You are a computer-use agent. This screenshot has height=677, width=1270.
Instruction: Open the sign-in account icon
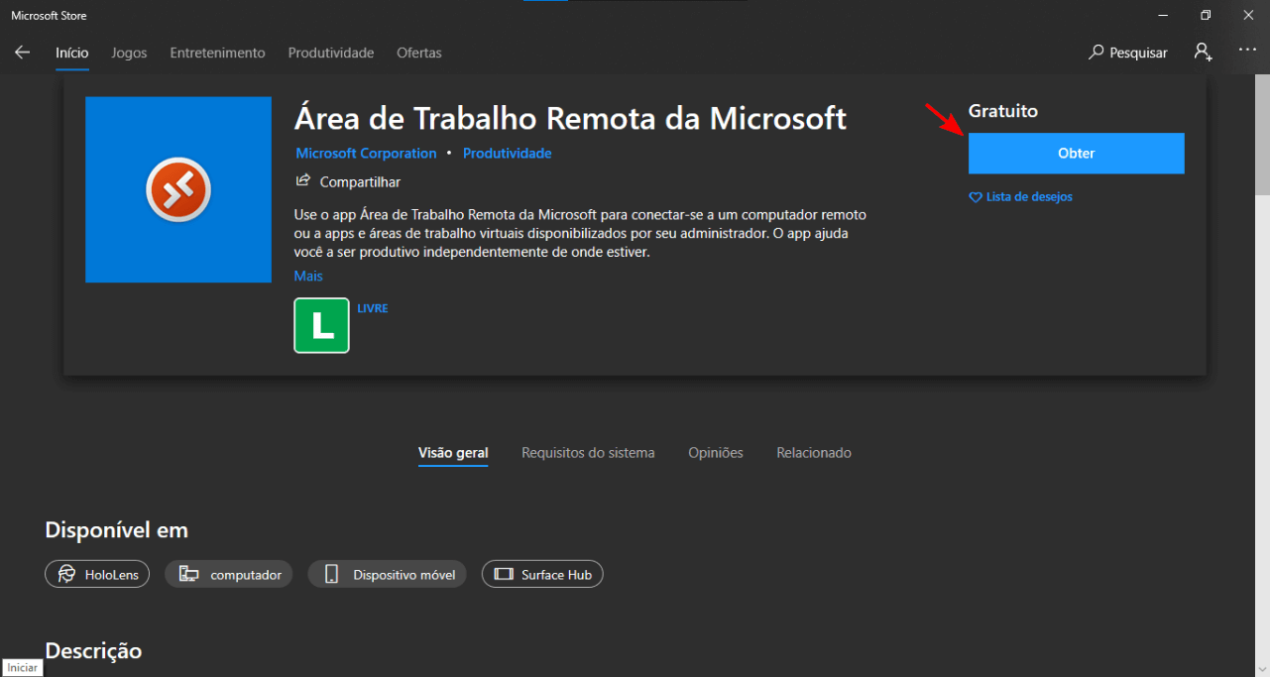pos(1203,53)
